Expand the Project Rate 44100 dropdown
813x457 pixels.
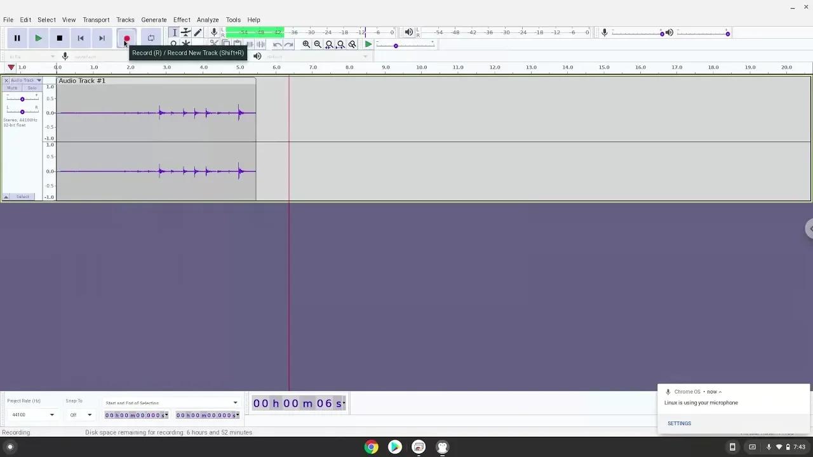tap(51, 415)
